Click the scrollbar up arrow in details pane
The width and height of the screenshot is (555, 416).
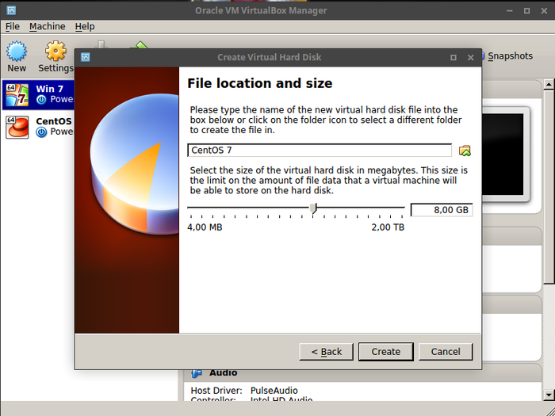[549, 84]
